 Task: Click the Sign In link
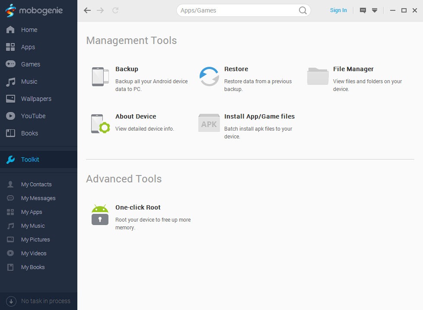point(338,10)
